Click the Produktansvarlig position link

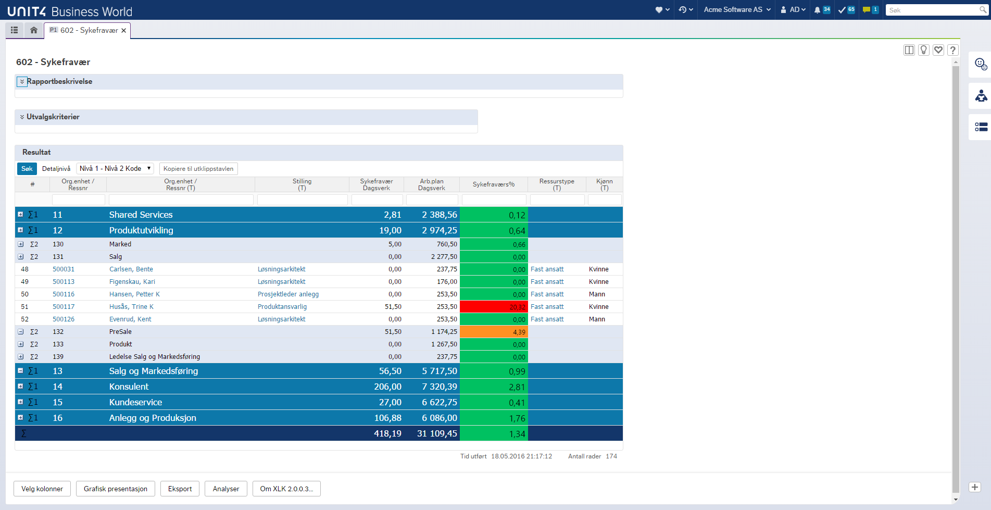(282, 307)
